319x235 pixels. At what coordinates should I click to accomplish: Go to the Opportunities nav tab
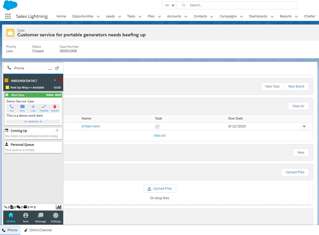pyautogui.click(x=83, y=16)
